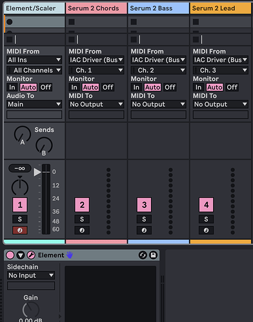Viewport: 253px width, 322px height.
Task: Click Serum 2 Chords track stop button
Action: (72, 39)
